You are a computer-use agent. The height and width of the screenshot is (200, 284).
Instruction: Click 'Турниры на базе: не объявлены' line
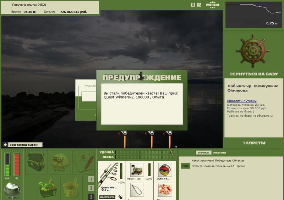coord(250,116)
